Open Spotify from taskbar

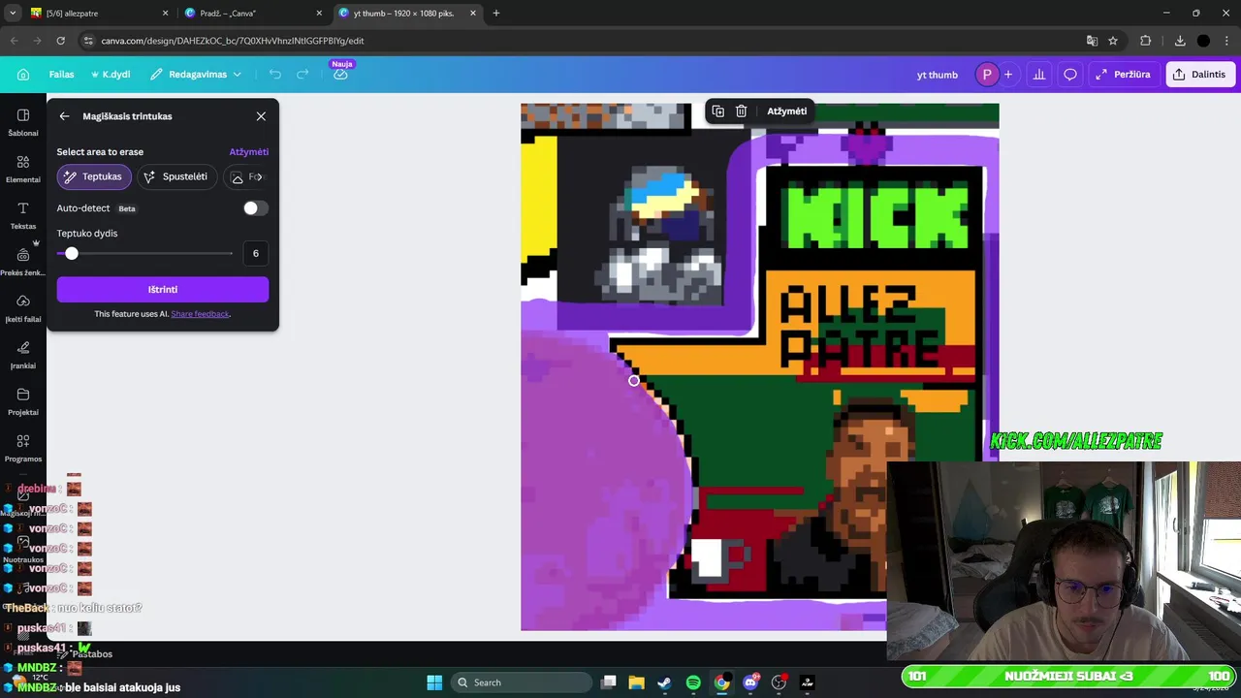693,682
